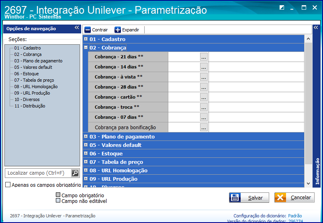Open lookup for Cobrança - cartão
The image size is (323, 223).
coord(204,97)
